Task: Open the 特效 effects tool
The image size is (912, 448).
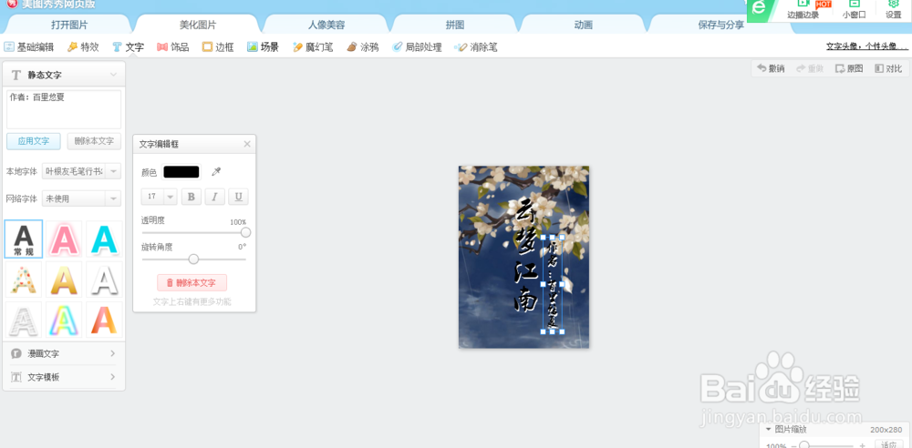Action: tap(83, 47)
